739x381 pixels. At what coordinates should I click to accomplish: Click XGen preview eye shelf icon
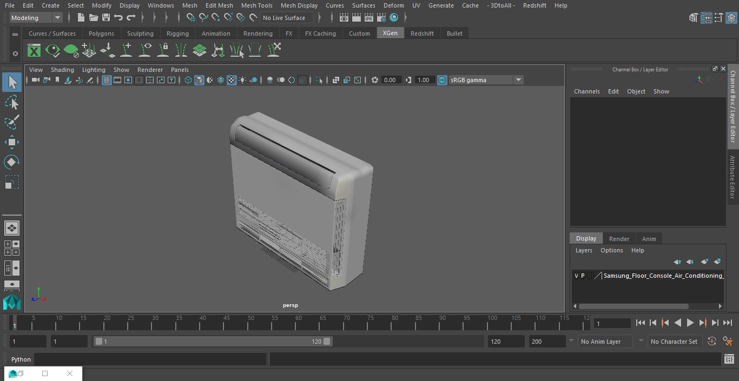click(52, 51)
